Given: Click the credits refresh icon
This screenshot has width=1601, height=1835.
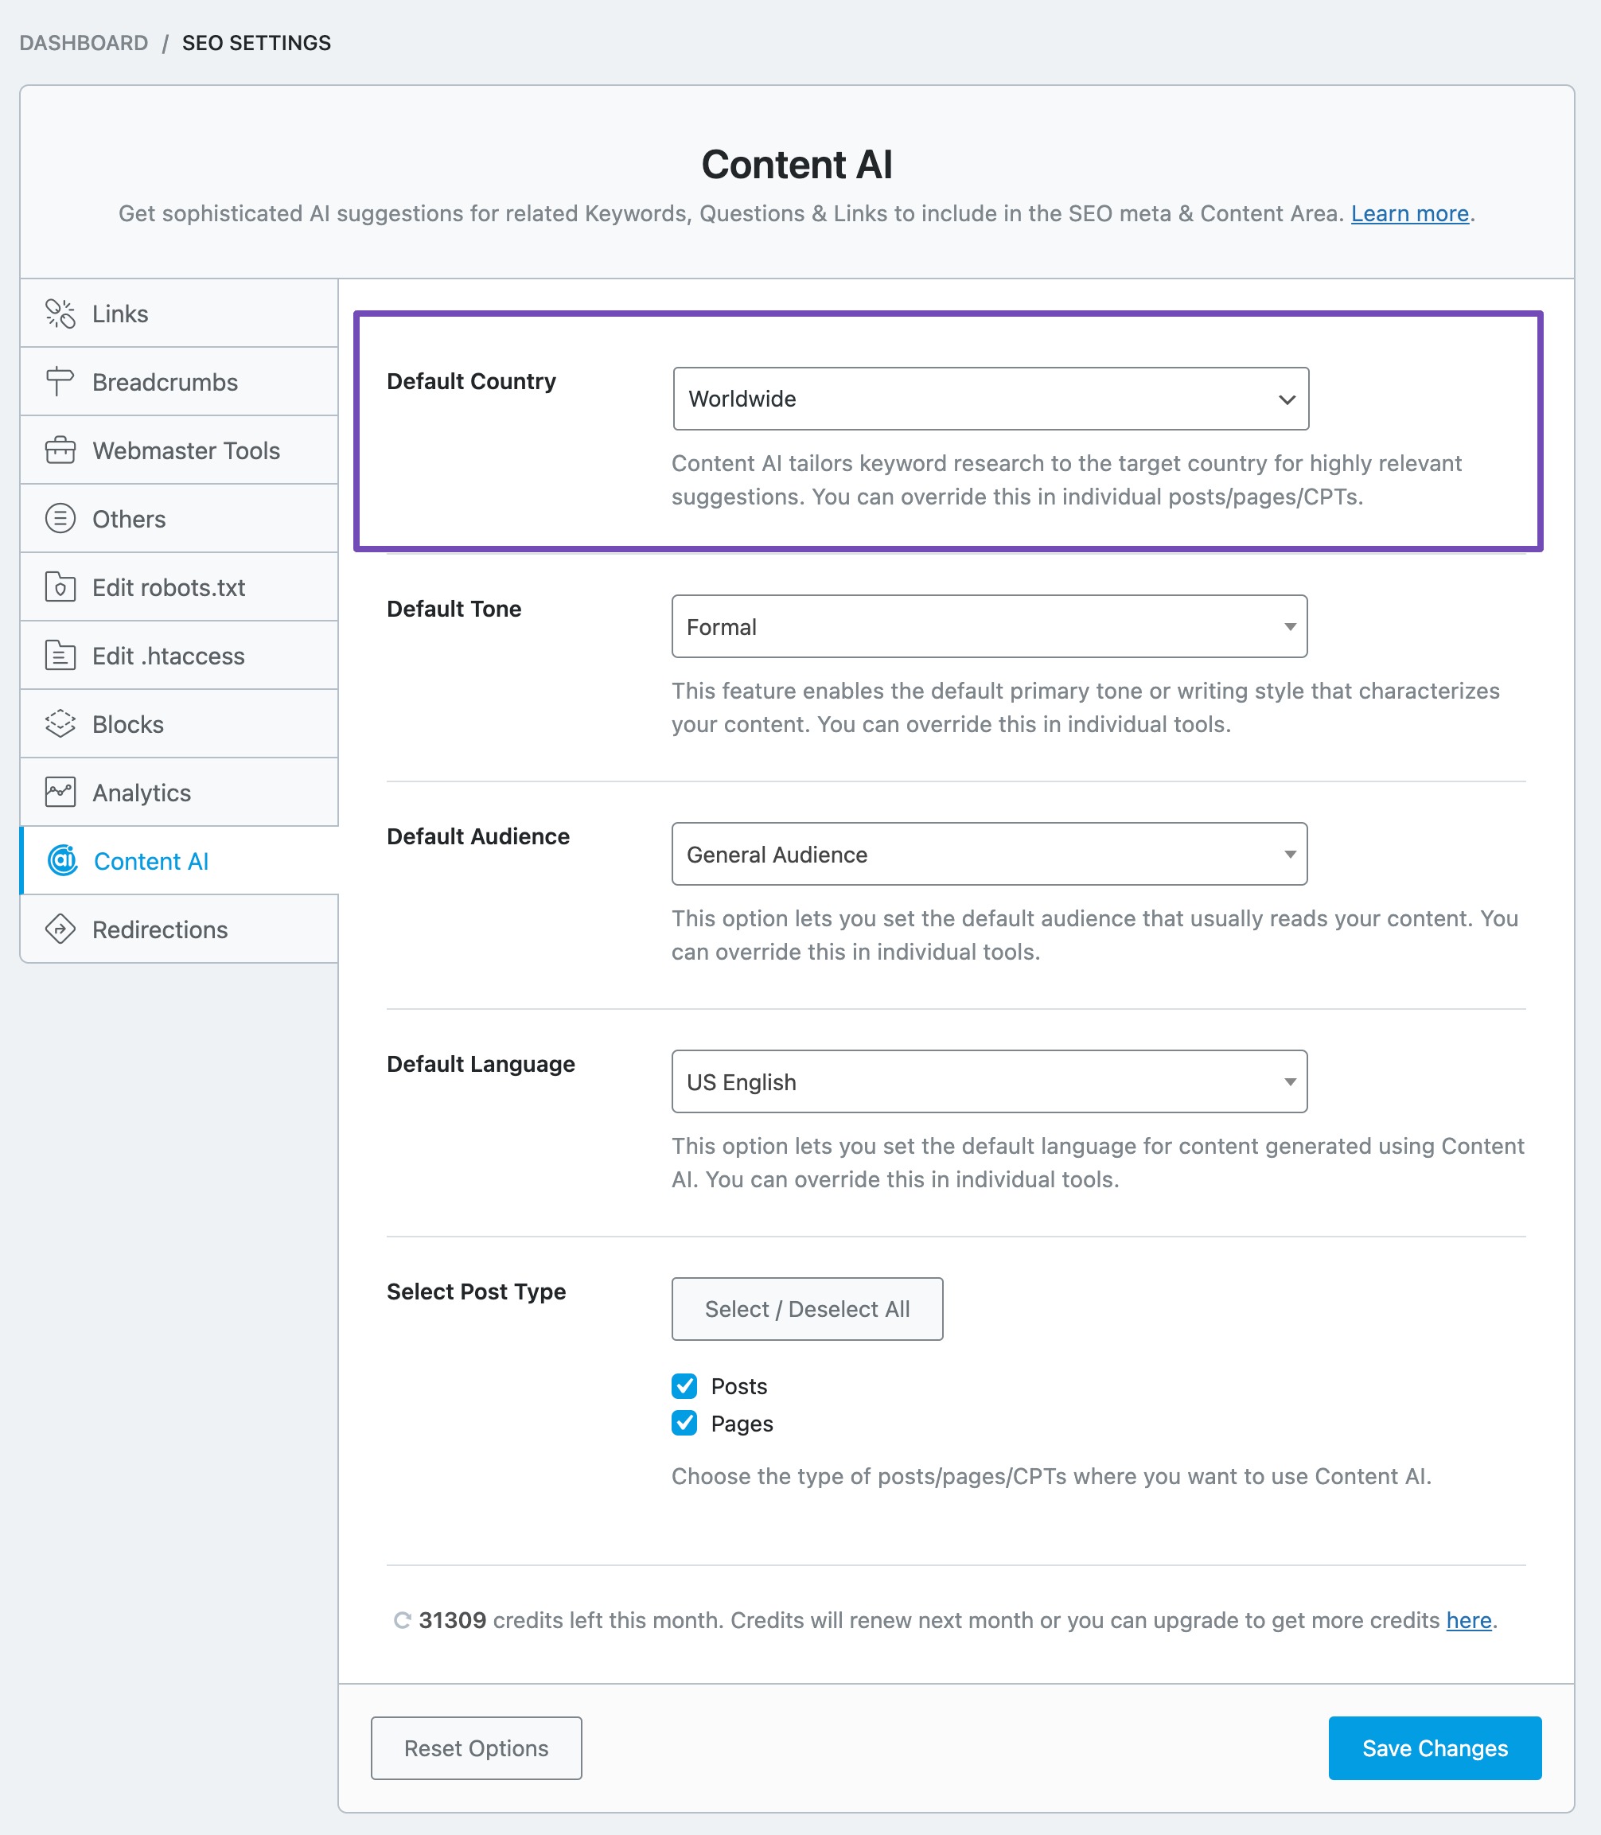Looking at the screenshot, I should [402, 1621].
